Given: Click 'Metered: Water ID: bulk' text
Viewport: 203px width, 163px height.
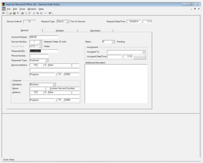Looking at the screenshot, I should [x=55, y=42].
